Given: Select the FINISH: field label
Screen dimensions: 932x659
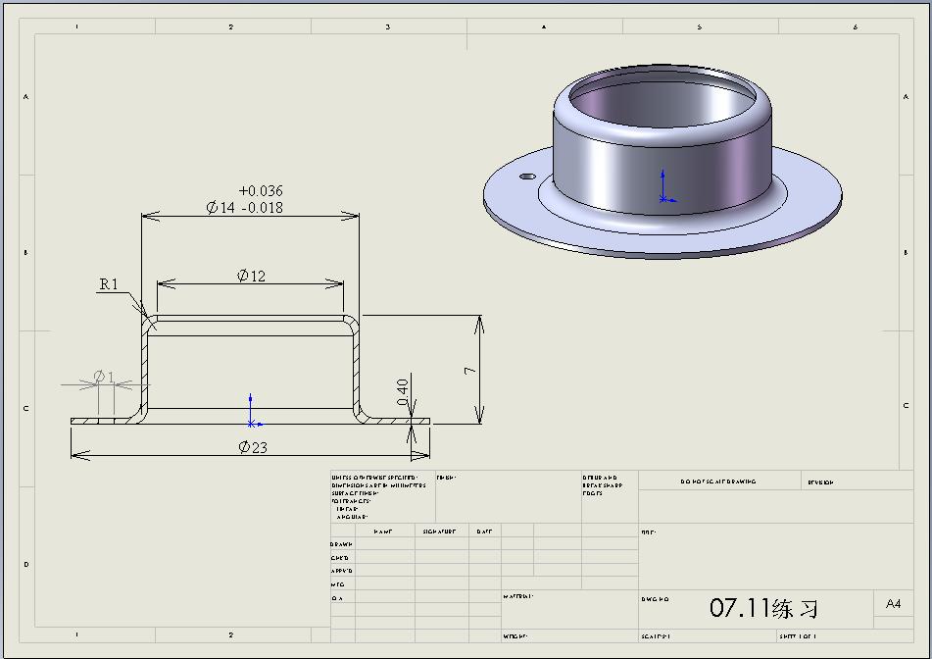Looking at the screenshot, I should [446, 478].
